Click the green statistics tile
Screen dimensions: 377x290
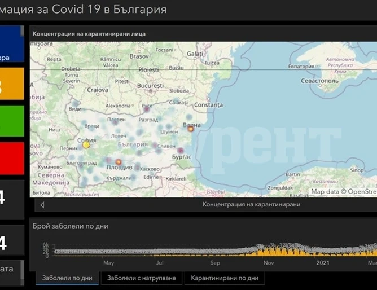click(12, 121)
